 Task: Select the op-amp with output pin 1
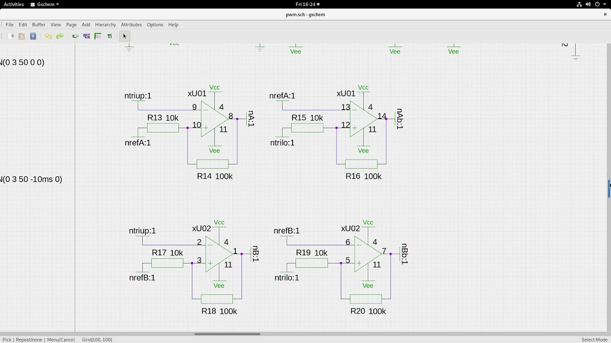tap(219, 254)
